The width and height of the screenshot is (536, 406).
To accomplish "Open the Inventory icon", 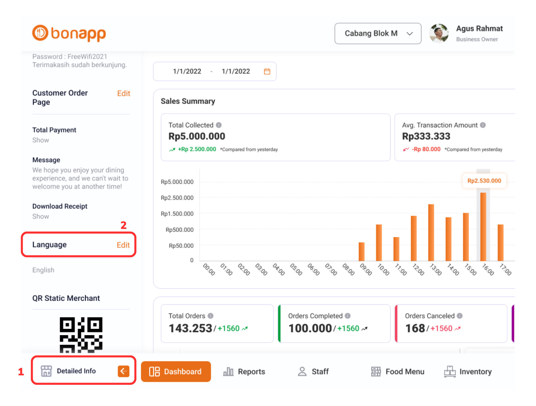I will point(450,371).
